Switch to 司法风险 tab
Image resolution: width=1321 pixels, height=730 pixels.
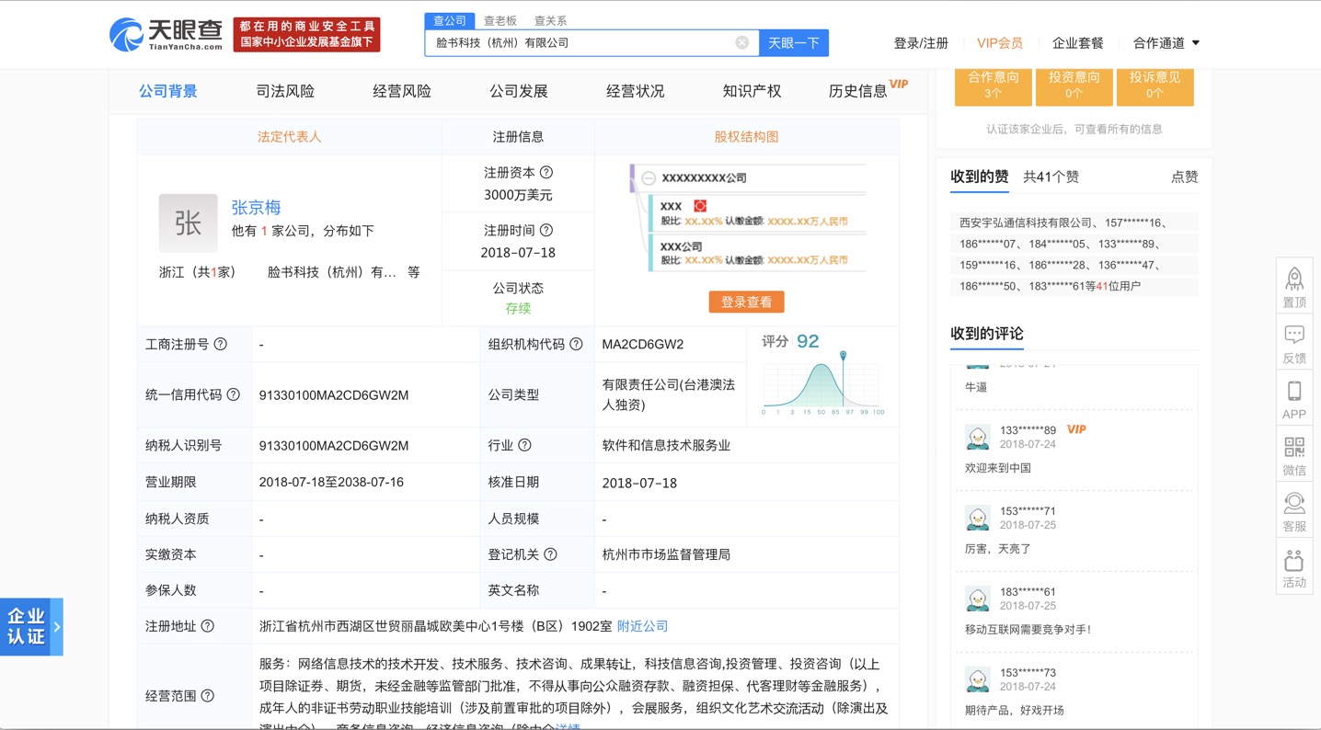point(285,91)
